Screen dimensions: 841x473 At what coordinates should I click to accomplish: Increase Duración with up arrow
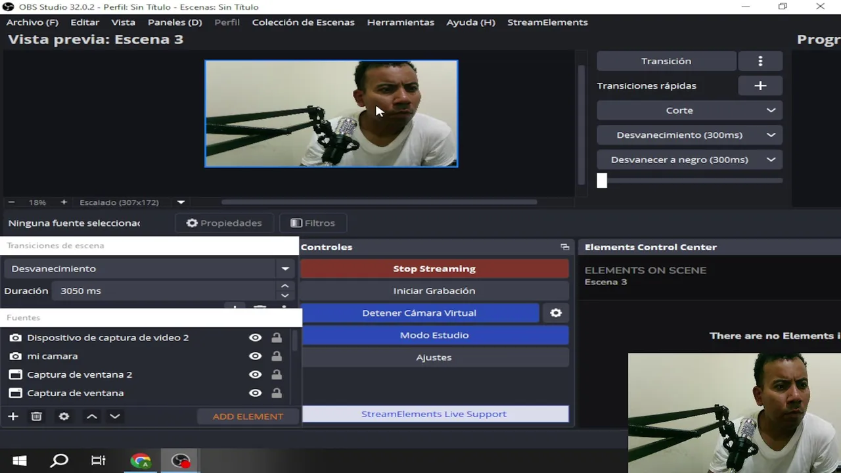[x=284, y=286]
